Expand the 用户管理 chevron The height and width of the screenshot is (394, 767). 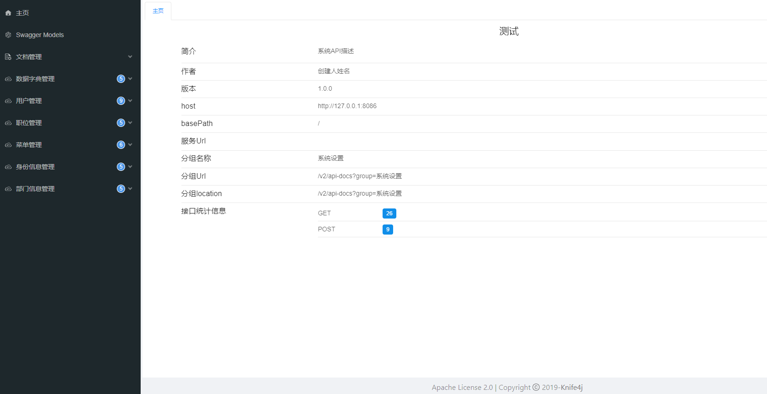pos(130,101)
